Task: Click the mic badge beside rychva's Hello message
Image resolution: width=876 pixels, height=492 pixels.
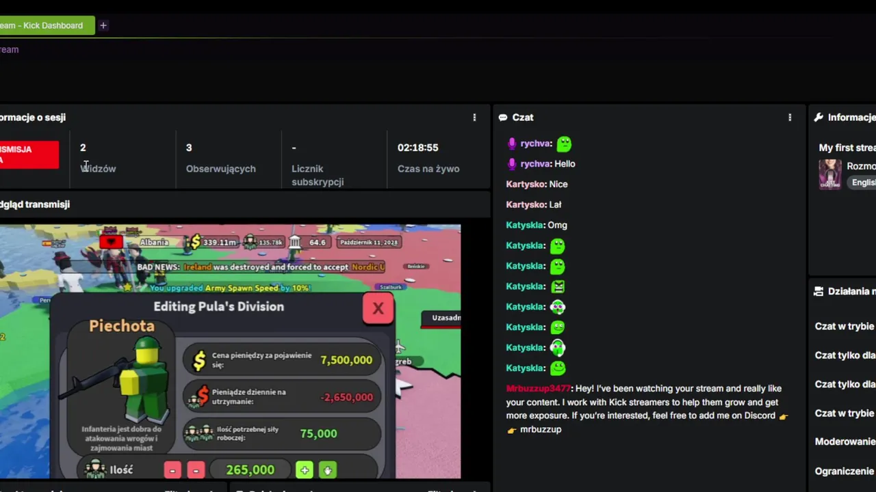Action: click(x=511, y=164)
